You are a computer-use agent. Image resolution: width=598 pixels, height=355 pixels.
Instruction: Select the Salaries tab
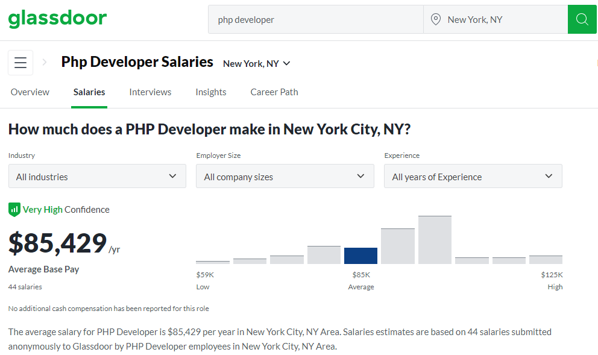click(89, 92)
